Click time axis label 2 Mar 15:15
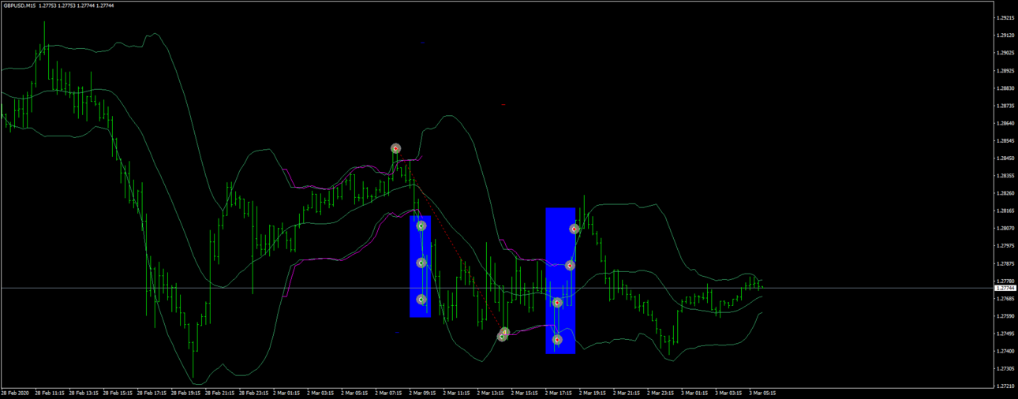The width and height of the screenshot is (1018, 399). click(525, 393)
